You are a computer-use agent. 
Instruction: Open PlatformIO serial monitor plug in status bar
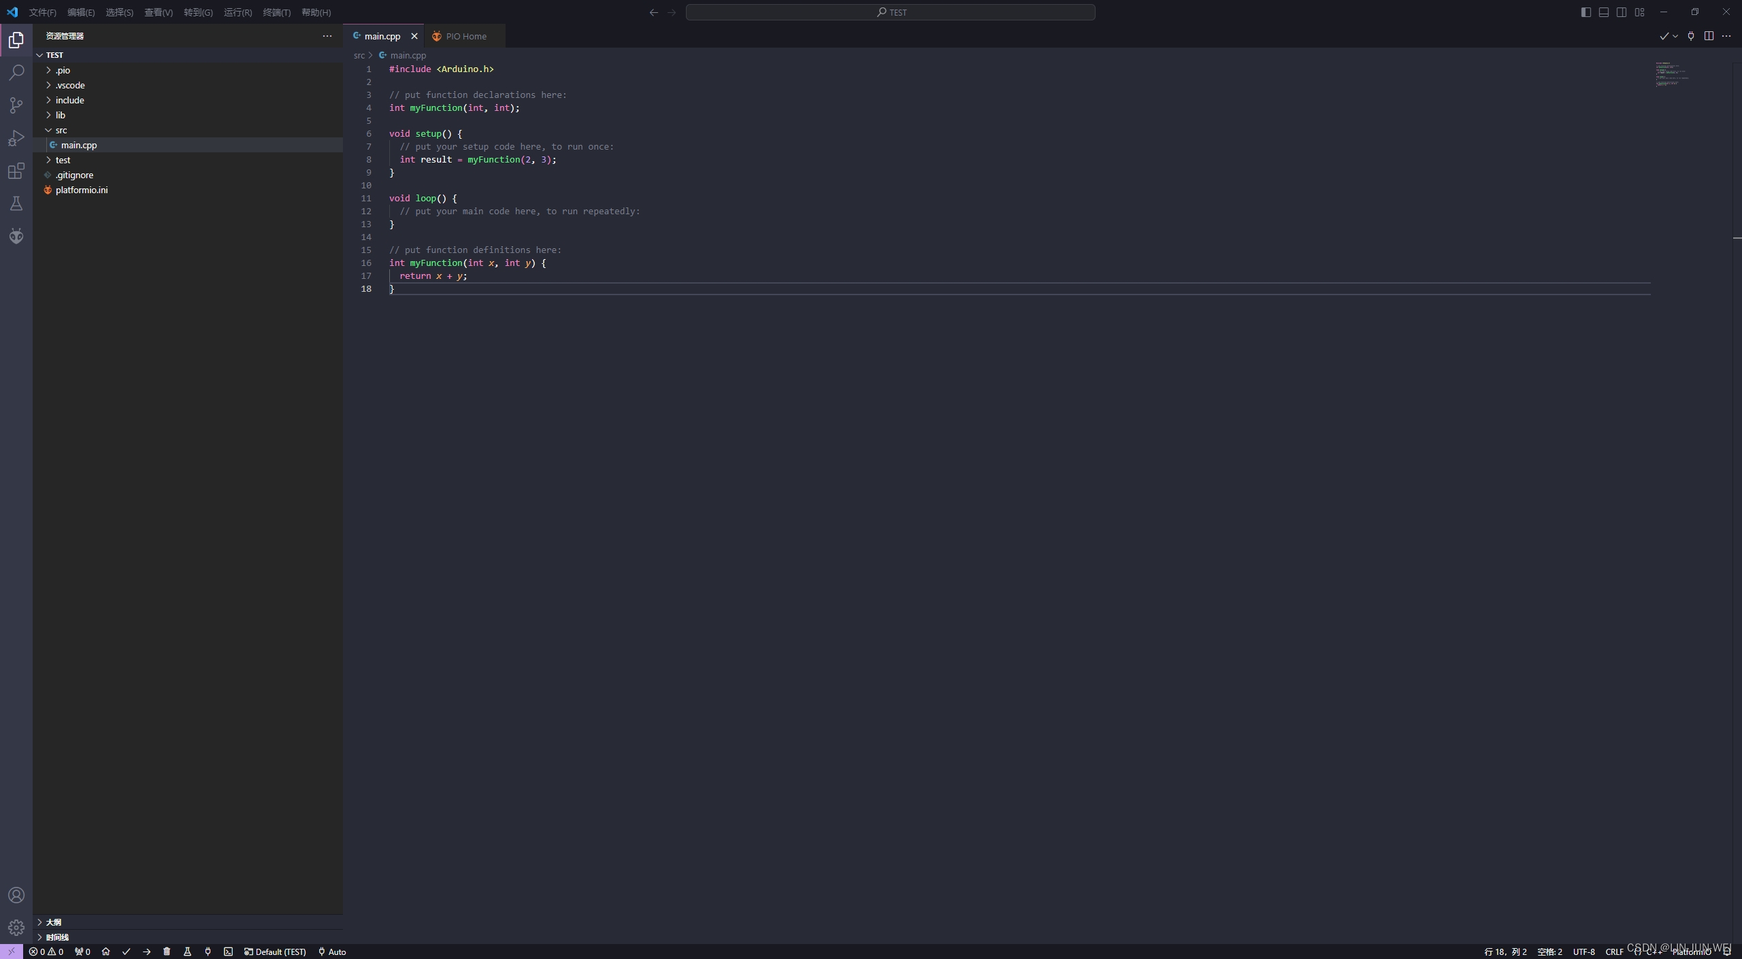208,952
